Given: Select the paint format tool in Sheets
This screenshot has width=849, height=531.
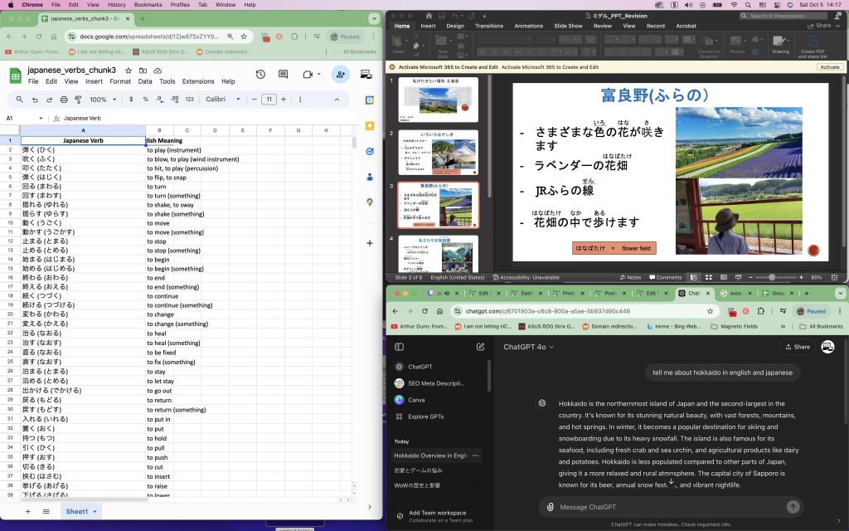Looking at the screenshot, I should tap(76, 101).
